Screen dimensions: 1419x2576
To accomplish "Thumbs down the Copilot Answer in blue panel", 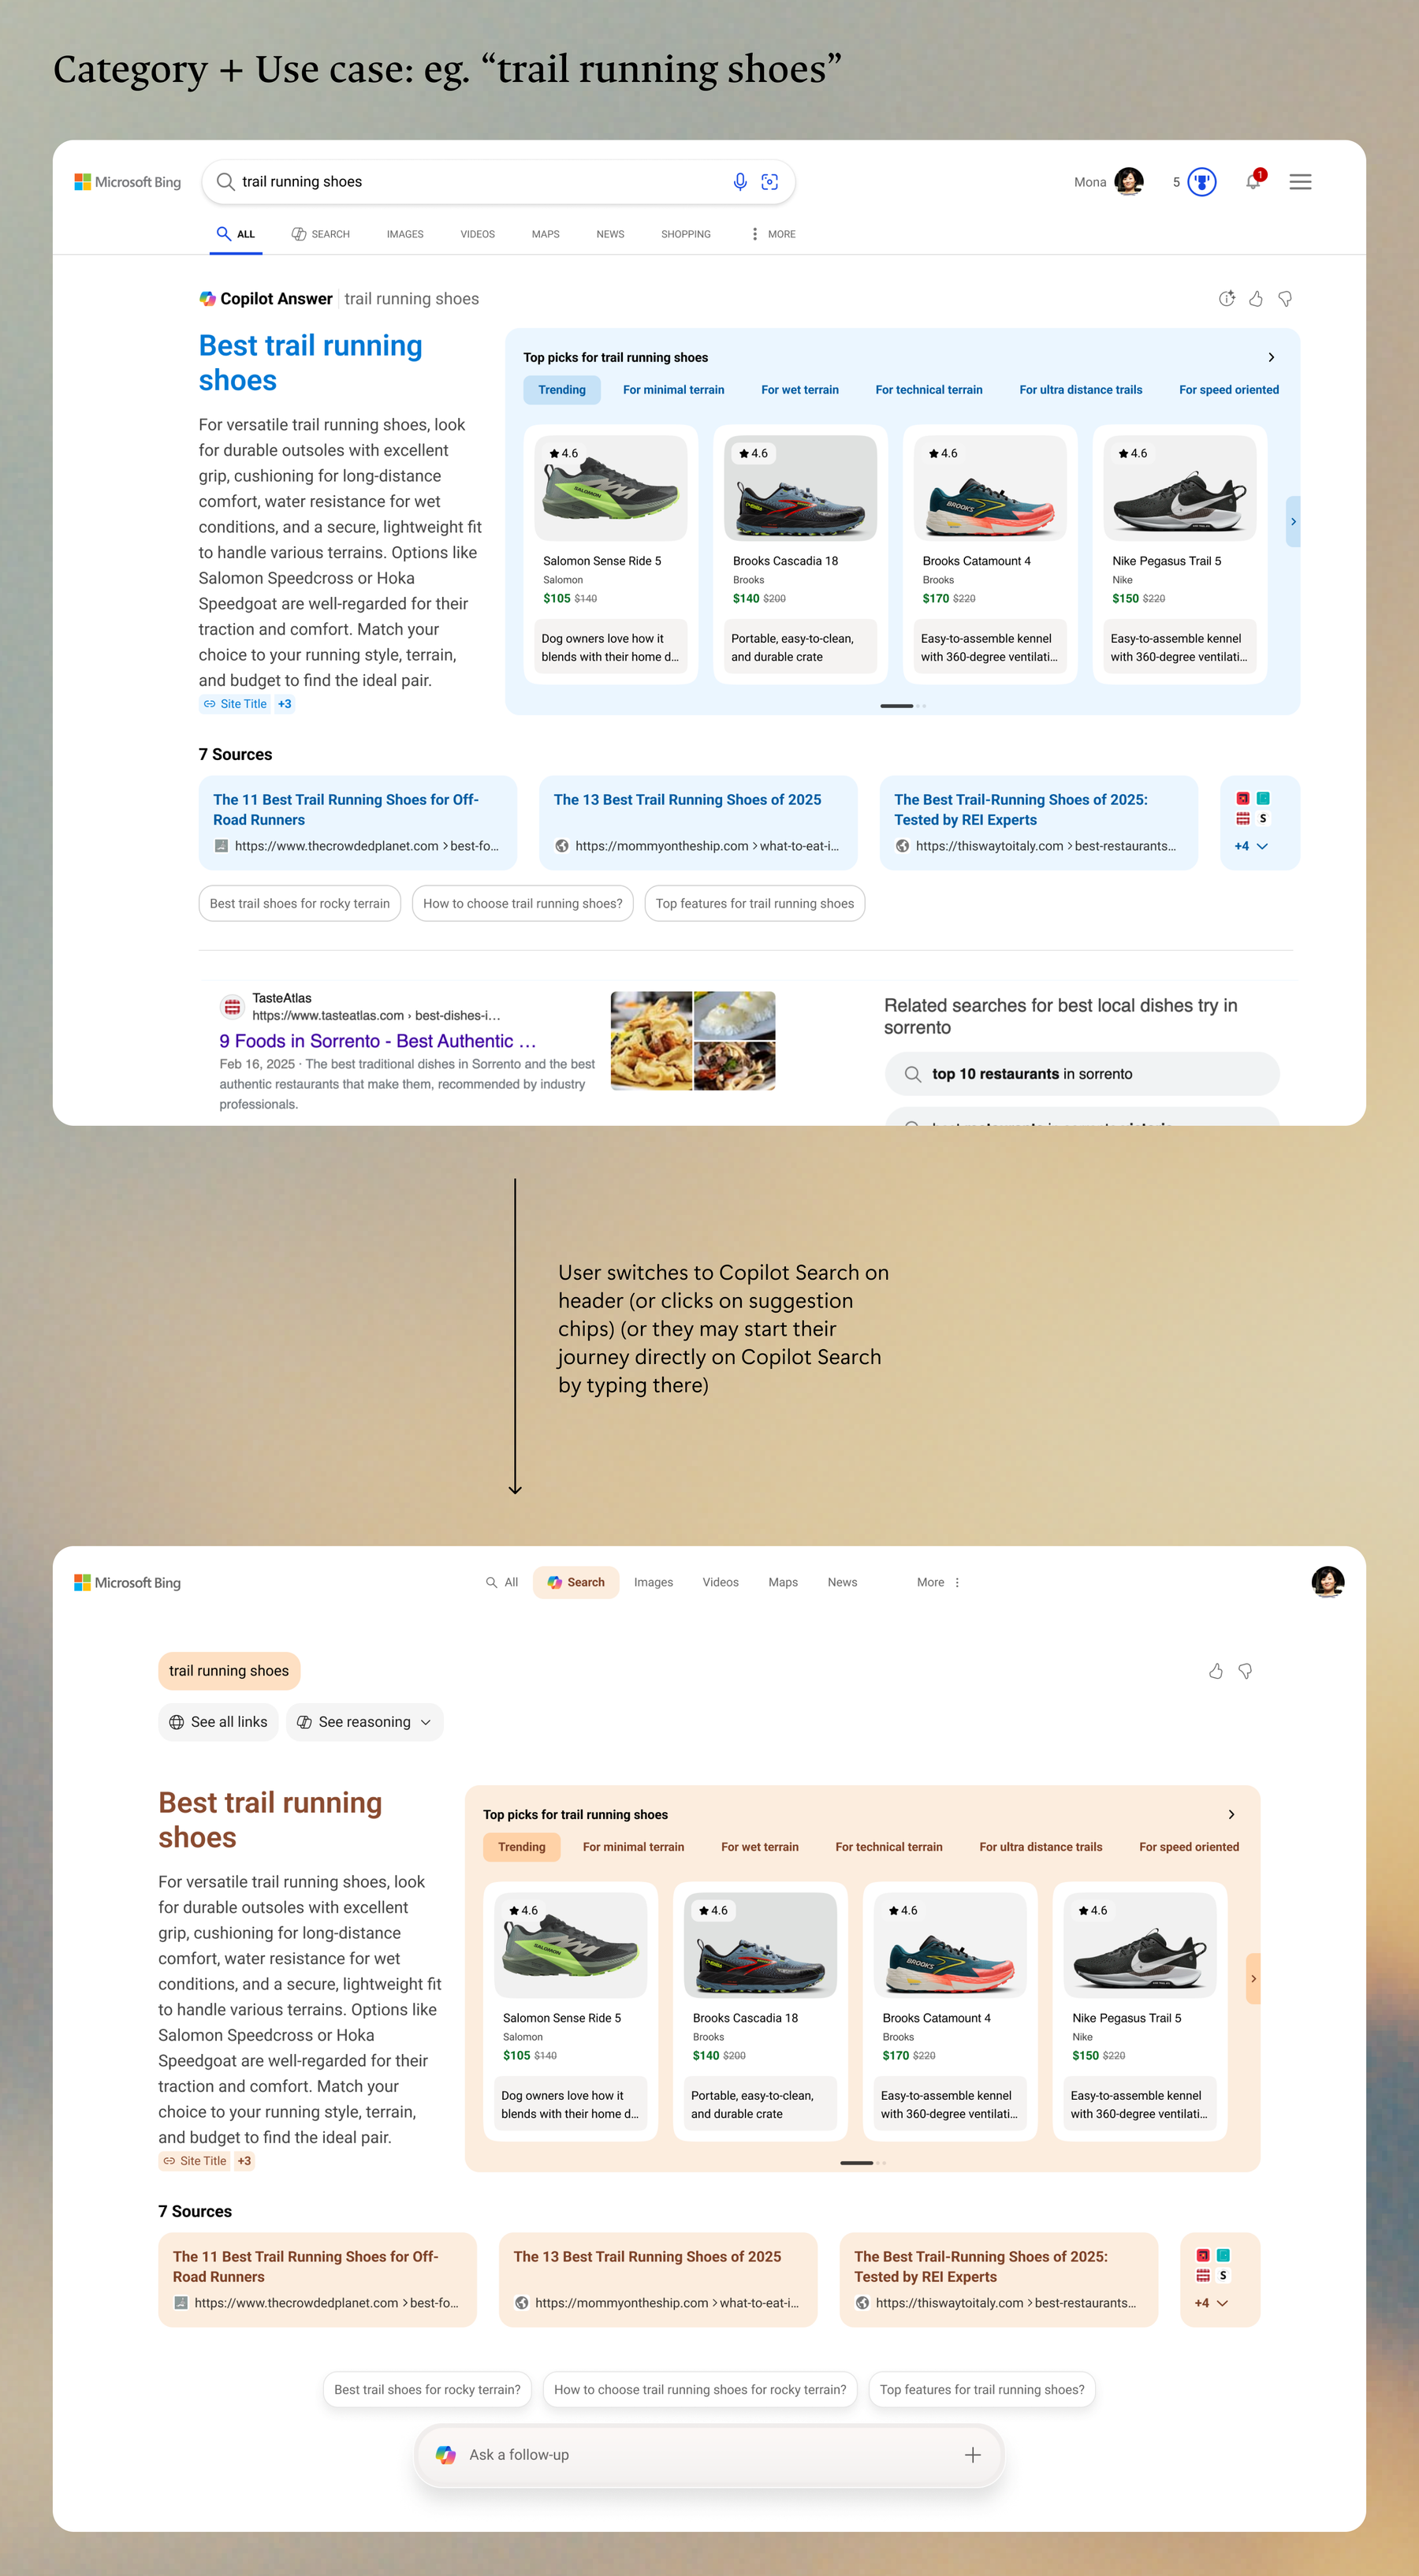I will tap(1285, 298).
